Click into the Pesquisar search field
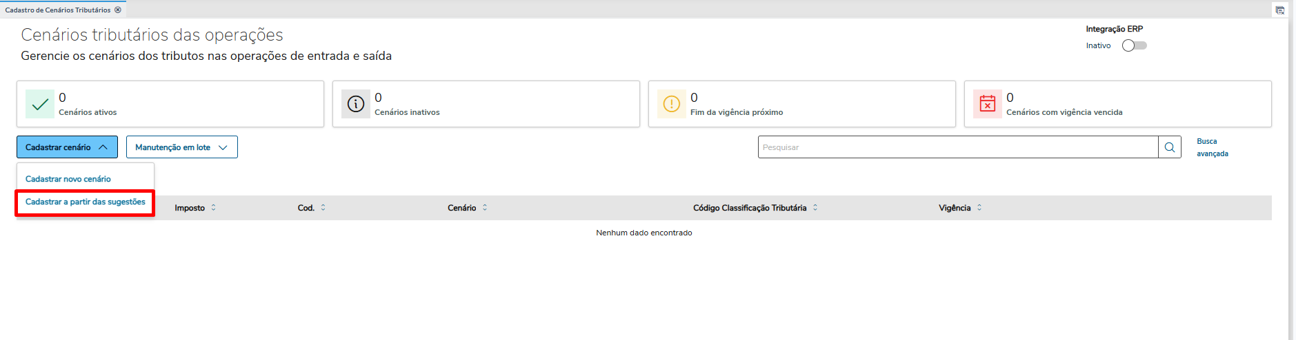This screenshot has width=1296, height=340. 957,147
